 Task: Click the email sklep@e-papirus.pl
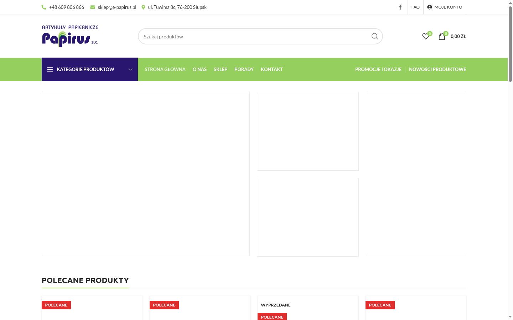[117, 7]
